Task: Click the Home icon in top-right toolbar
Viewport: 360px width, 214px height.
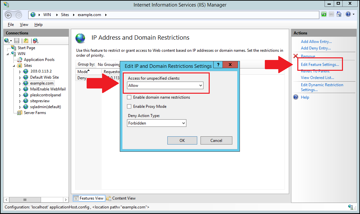Action: [x=339, y=14]
